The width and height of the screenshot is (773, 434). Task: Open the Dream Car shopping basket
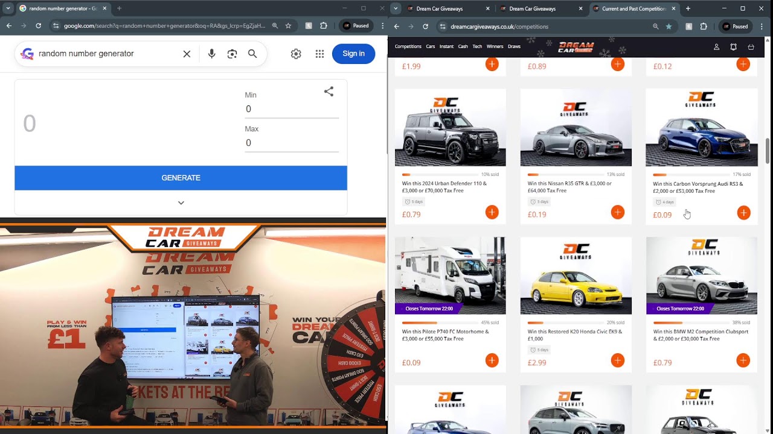tap(751, 46)
